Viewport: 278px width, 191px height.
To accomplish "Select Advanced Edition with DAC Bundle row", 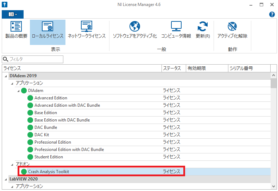I will click(149, 105).
